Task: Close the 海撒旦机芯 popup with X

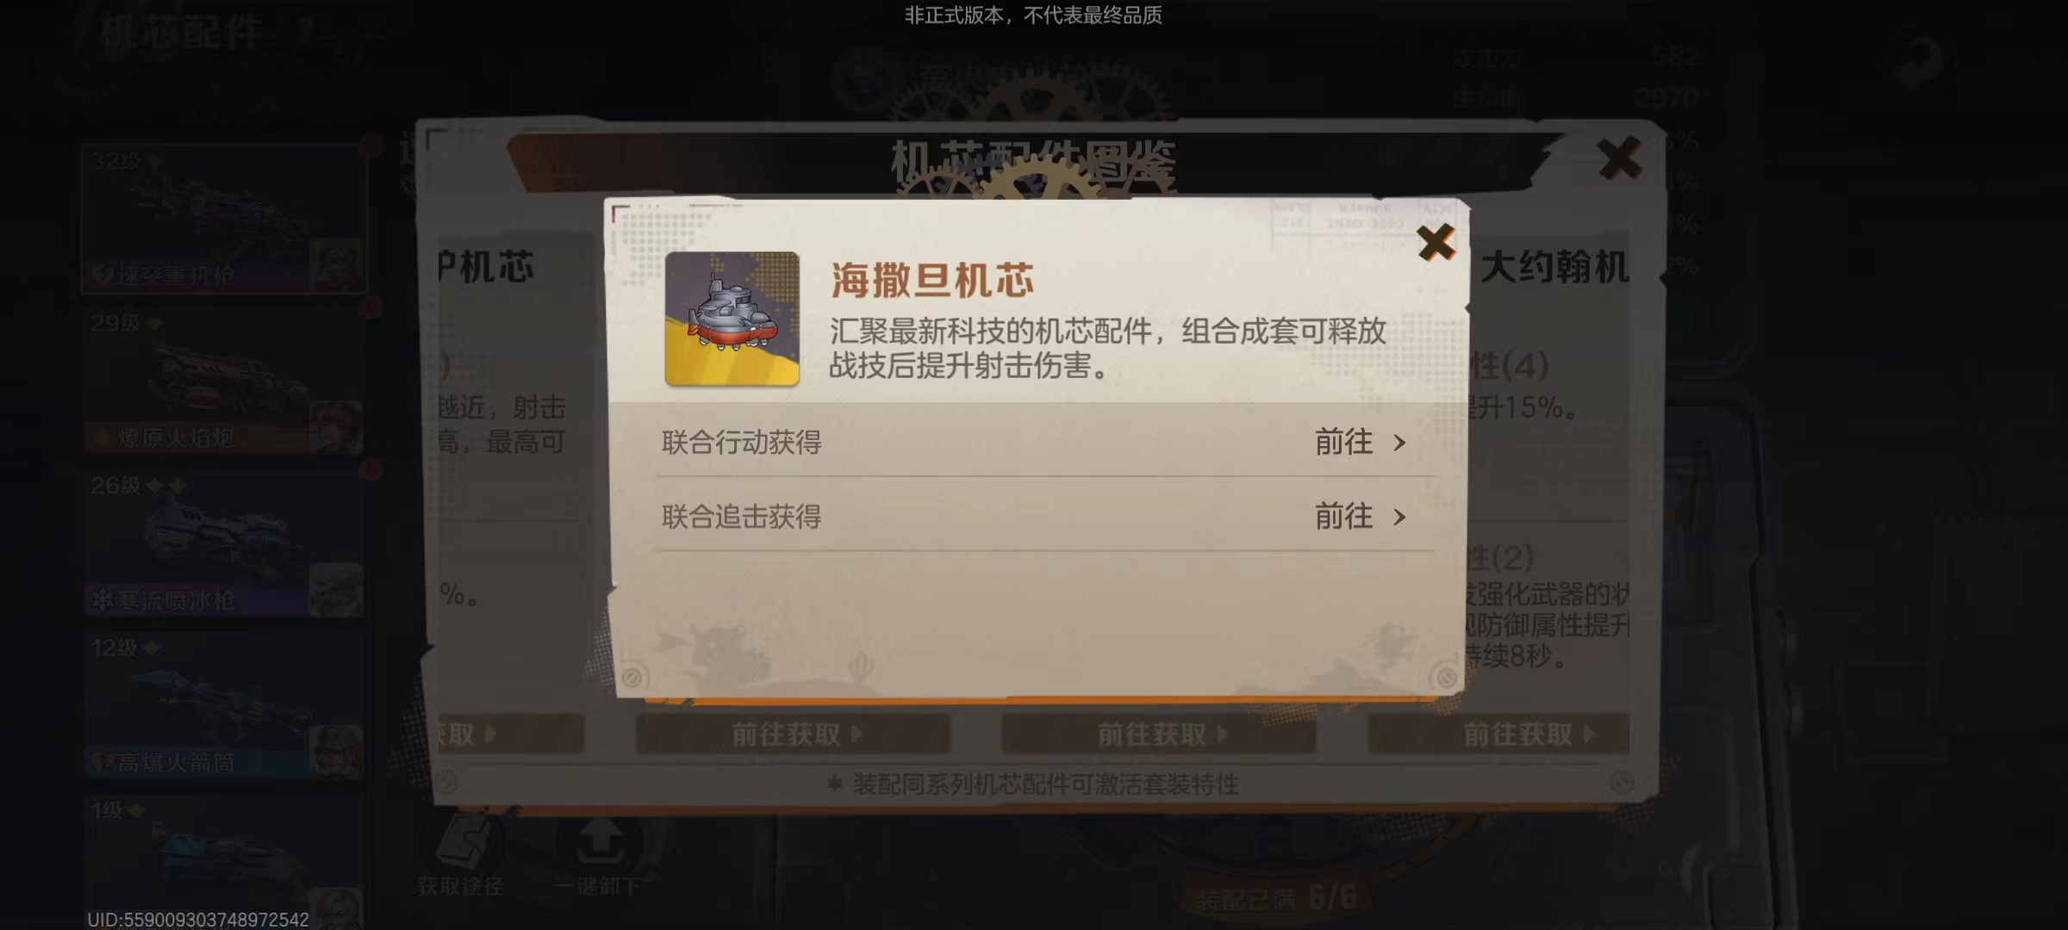Action: coord(1436,242)
